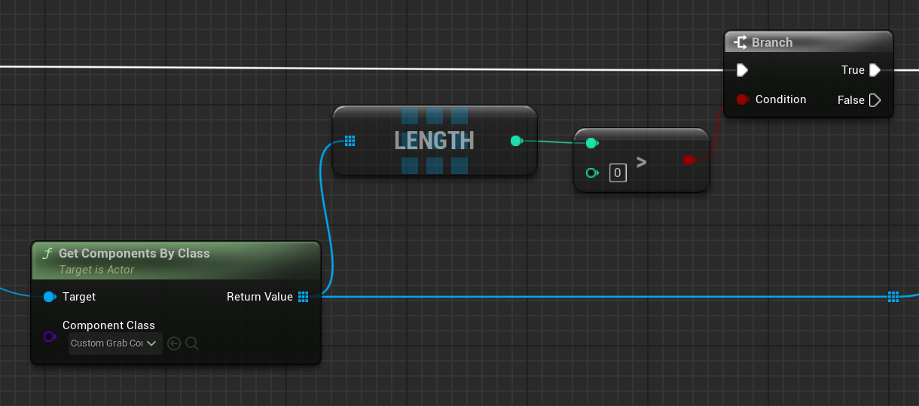919x406 pixels.
Task: Select the LENGTH node
Action: tap(435, 141)
